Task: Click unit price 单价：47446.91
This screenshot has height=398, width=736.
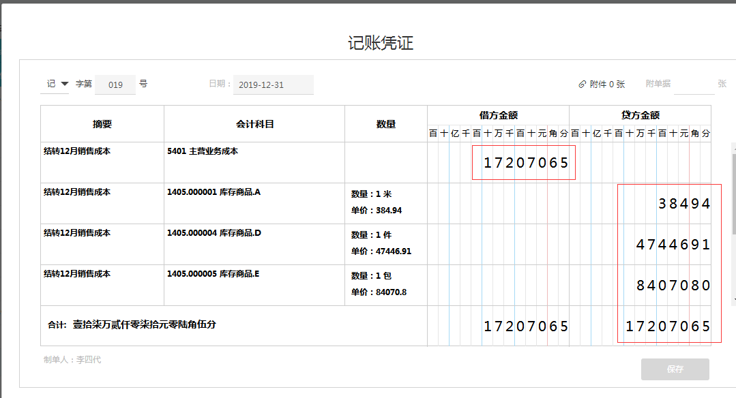Action: coord(381,251)
